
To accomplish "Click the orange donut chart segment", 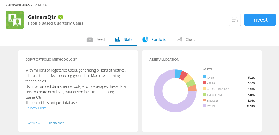I will point(192,88).
